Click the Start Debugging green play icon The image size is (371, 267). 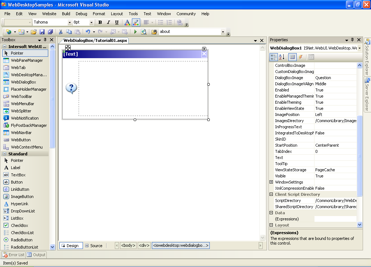[x=136, y=32]
